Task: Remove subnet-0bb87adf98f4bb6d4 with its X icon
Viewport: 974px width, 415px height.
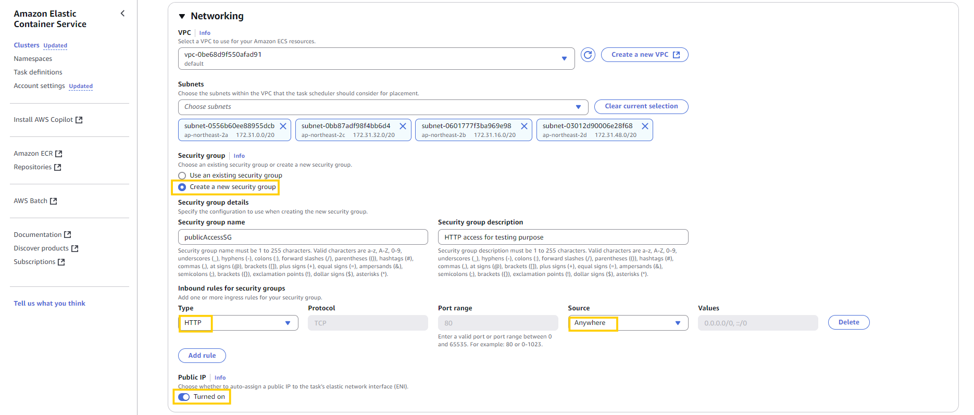Action: point(403,126)
